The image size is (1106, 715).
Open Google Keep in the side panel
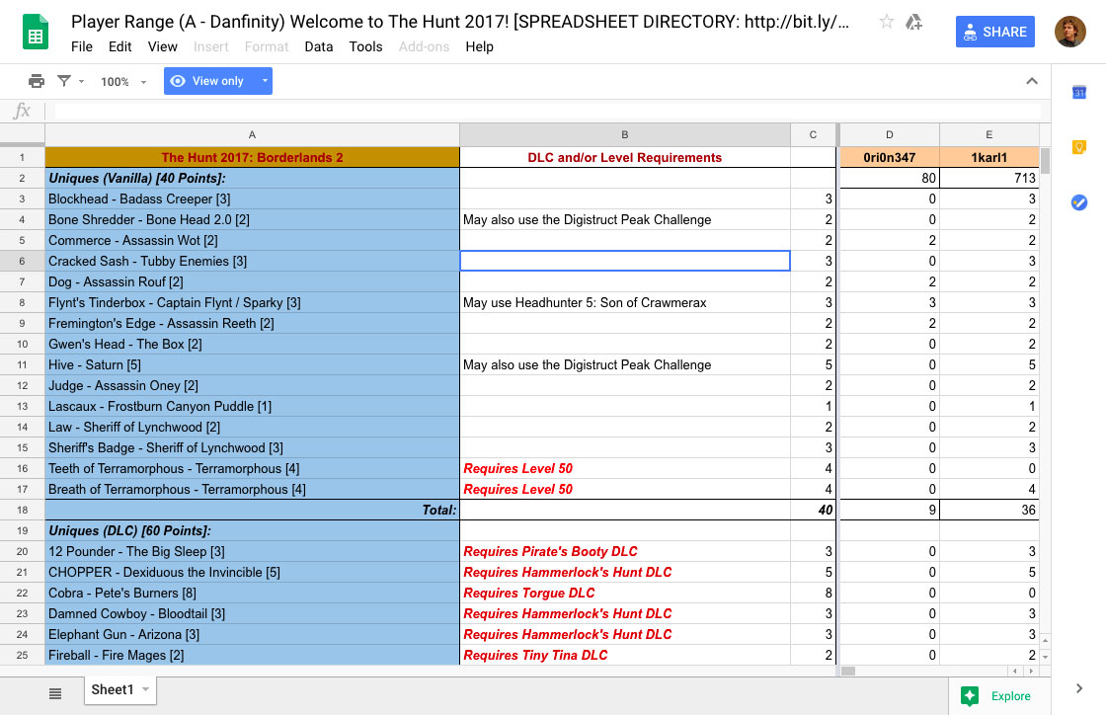click(1079, 146)
